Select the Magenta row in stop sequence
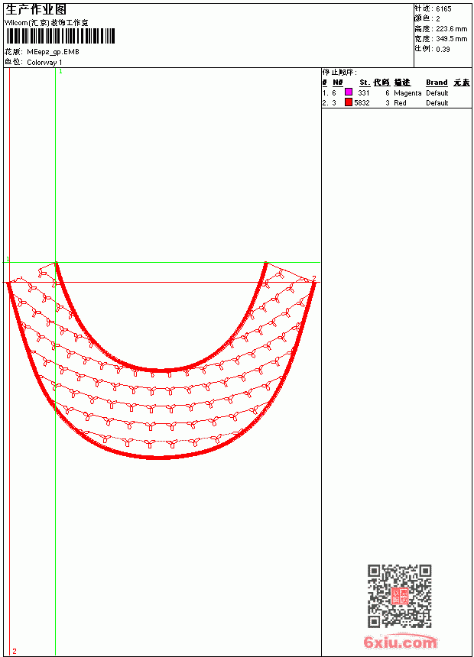 [396, 92]
